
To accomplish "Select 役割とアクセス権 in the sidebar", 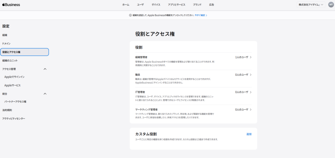I will click(25, 52).
